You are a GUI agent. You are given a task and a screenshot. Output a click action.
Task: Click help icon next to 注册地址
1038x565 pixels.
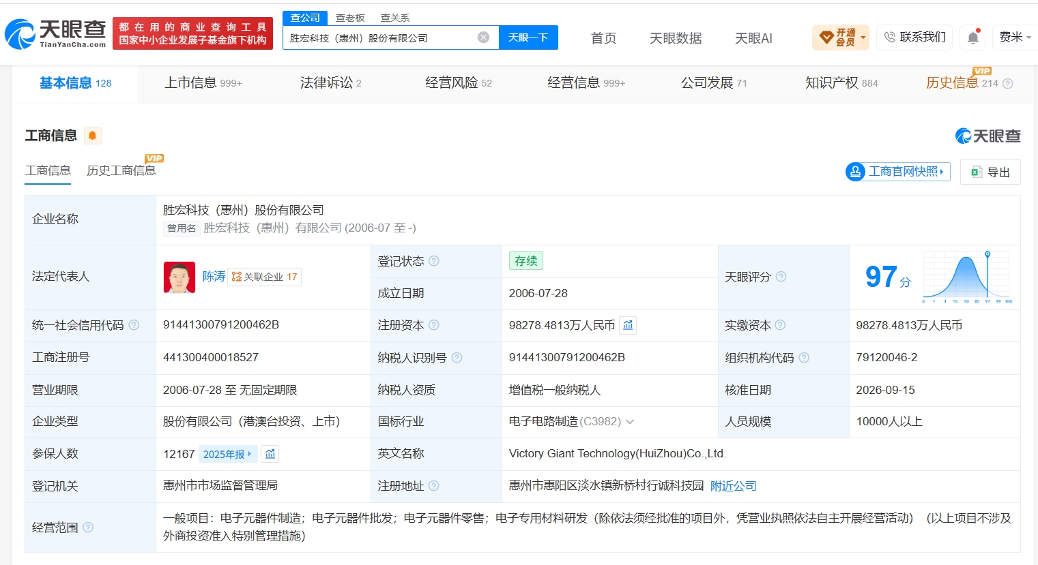point(434,486)
